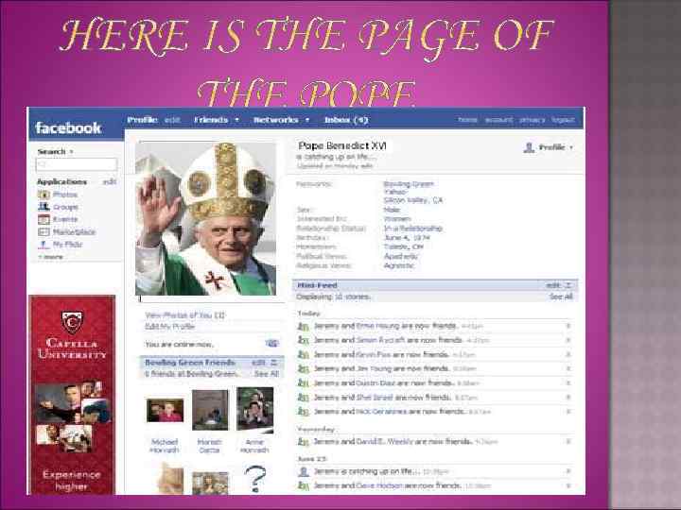Viewport: 681px width, 510px height.
Task: Open the privacy link in top bar
Action: tap(532, 120)
